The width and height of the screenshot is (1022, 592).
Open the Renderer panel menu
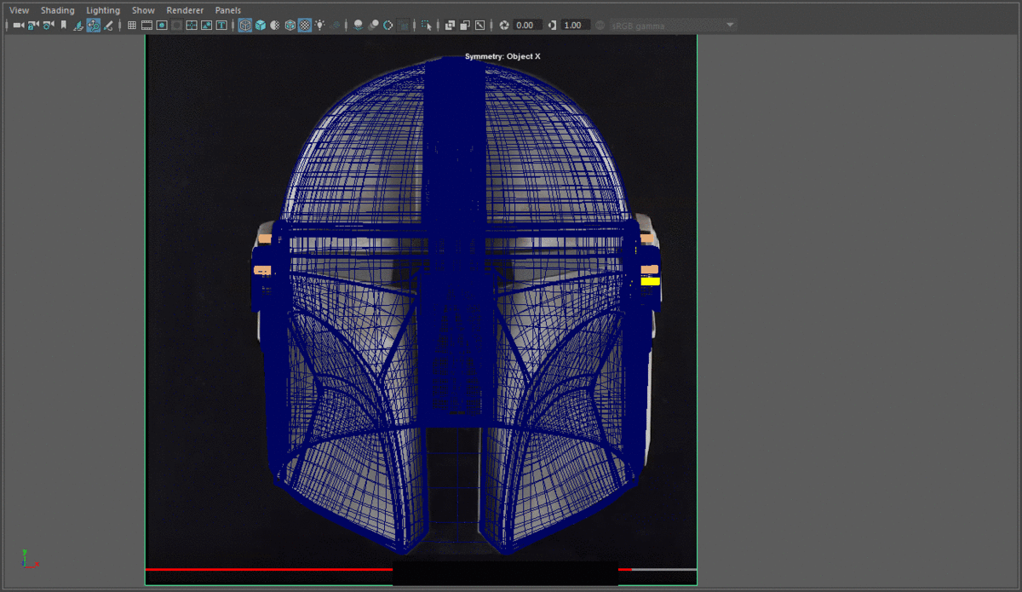pyautogui.click(x=185, y=10)
